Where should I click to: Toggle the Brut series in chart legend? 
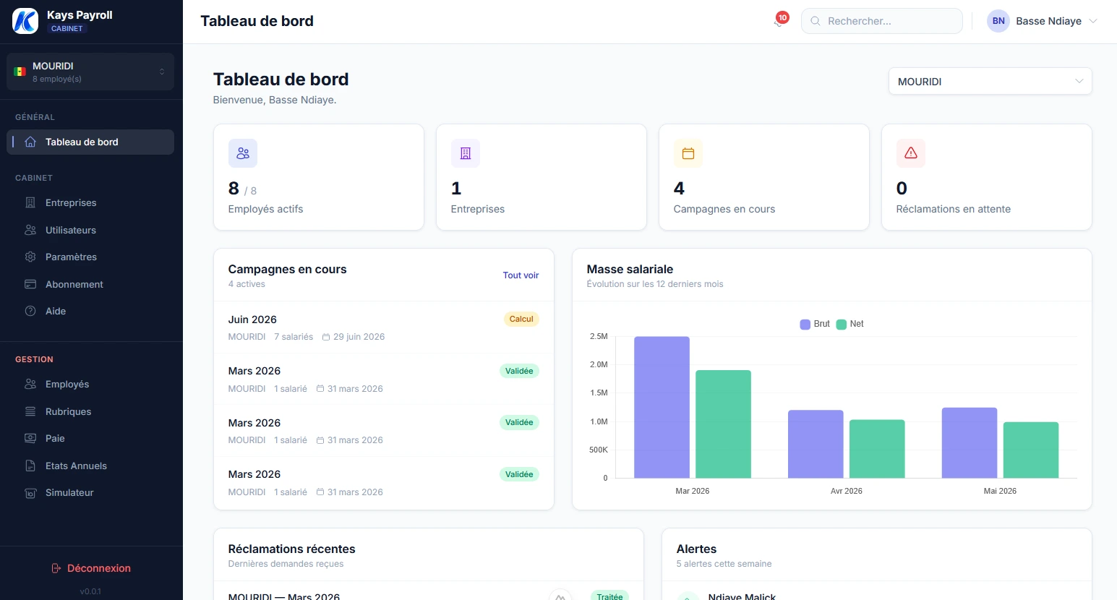tap(815, 324)
